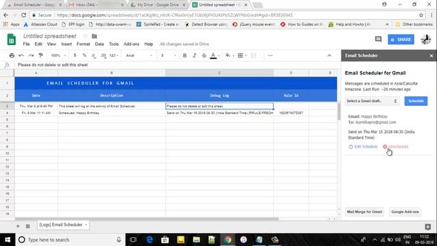Screen dimensions: 437x246
Task: Open the Format menu
Action: tap(83, 44)
